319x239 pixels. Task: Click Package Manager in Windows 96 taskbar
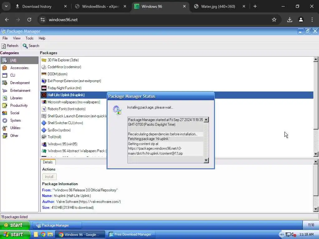pyautogui.click(x=57, y=225)
